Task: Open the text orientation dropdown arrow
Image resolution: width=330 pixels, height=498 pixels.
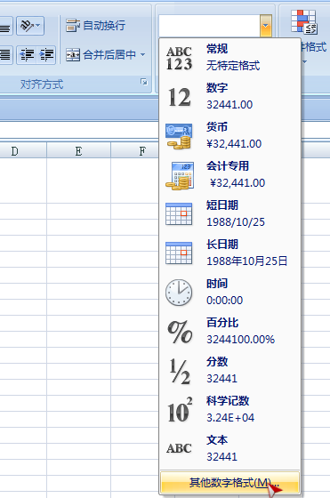Action: (x=38, y=25)
